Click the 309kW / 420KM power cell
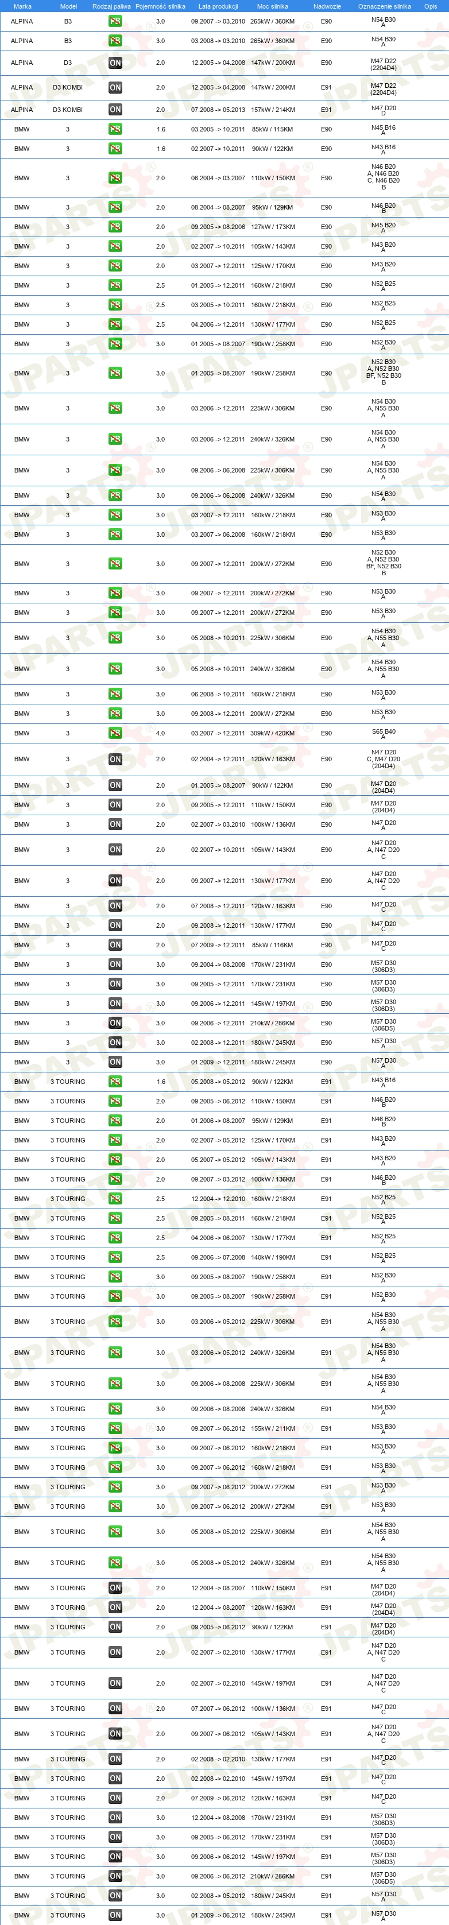Viewport: 449px width, 1925px height. click(x=273, y=733)
